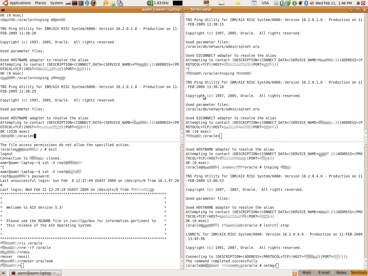Open the Places menu
The image size is (368, 276).
[x=40, y=3]
